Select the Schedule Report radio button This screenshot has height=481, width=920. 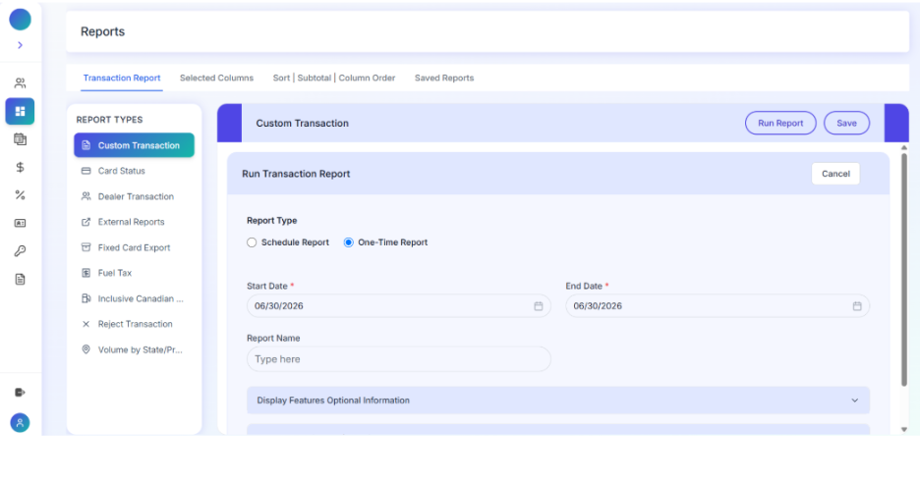tap(252, 242)
